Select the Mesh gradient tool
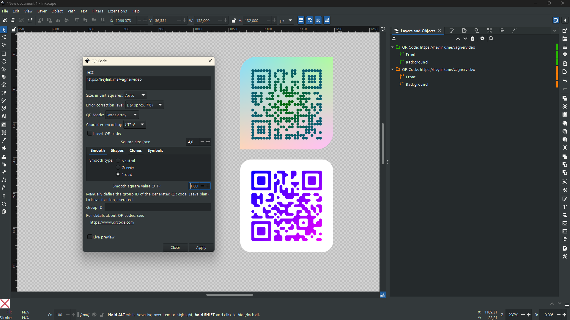 [4, 133]
